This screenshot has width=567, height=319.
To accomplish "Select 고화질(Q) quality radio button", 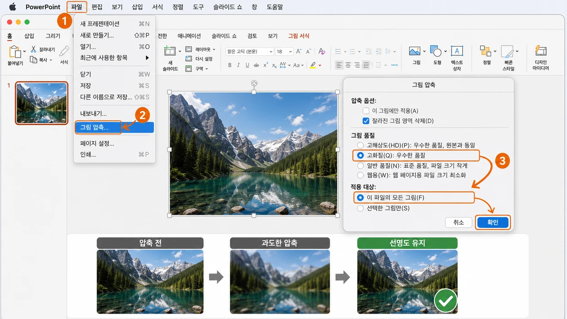I will (x=360, y=155).
